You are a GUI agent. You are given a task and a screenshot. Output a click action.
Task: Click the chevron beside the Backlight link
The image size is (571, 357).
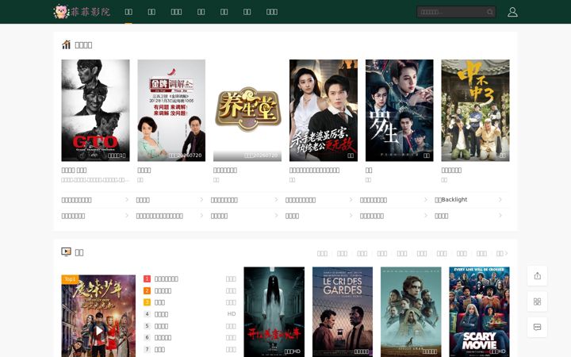pos(500,200)
